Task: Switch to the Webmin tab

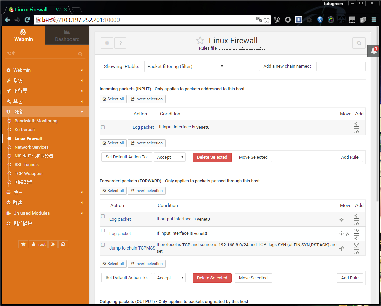Action: (23, 36)
